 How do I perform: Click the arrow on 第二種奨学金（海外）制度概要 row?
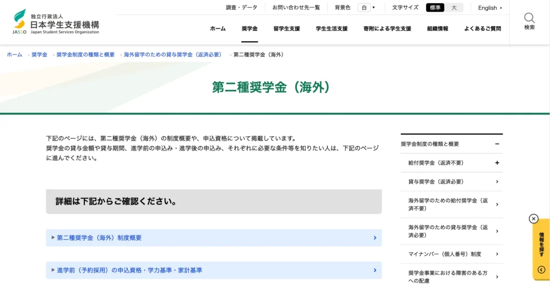tap(375, 238)
